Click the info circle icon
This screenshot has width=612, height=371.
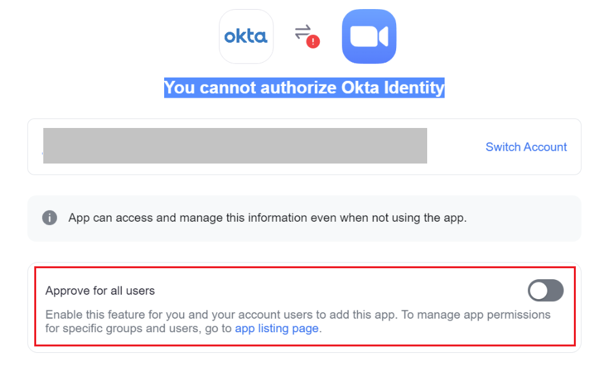pyautogui.click(x=50, y=218)
